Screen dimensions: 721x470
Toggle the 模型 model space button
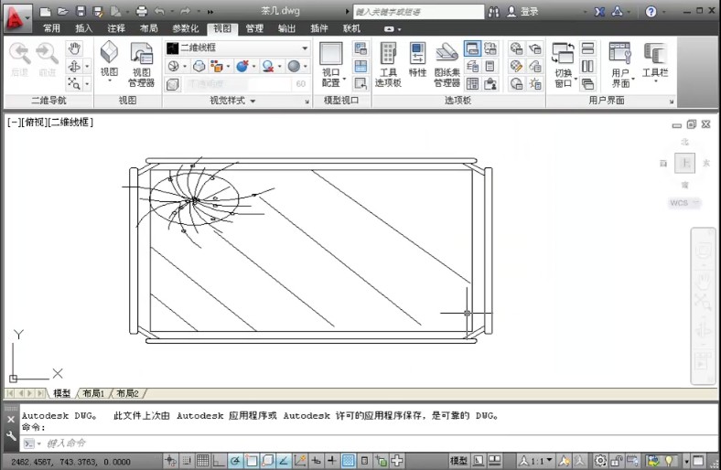pyautogui.click(x=458, y=460)
